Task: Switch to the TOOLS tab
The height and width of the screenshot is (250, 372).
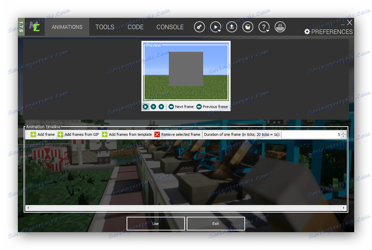Action: (x=105, y=27)
